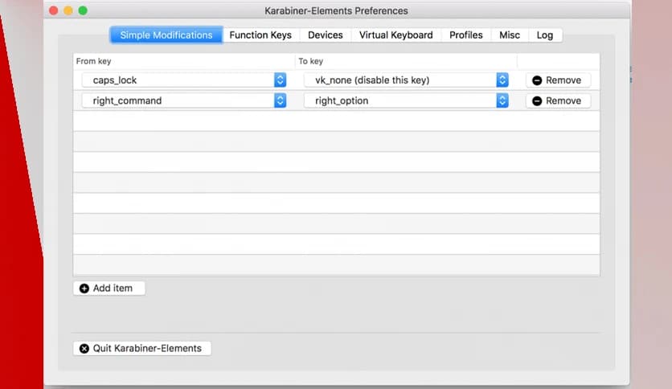
Task: Open the right_option to-key dropdown
Action: (406, 100)
